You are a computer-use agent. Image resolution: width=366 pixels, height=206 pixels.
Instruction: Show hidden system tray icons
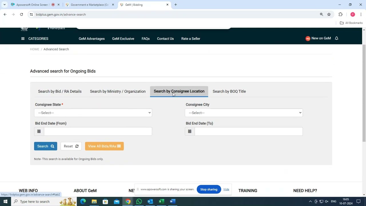(x=310, y=201)
